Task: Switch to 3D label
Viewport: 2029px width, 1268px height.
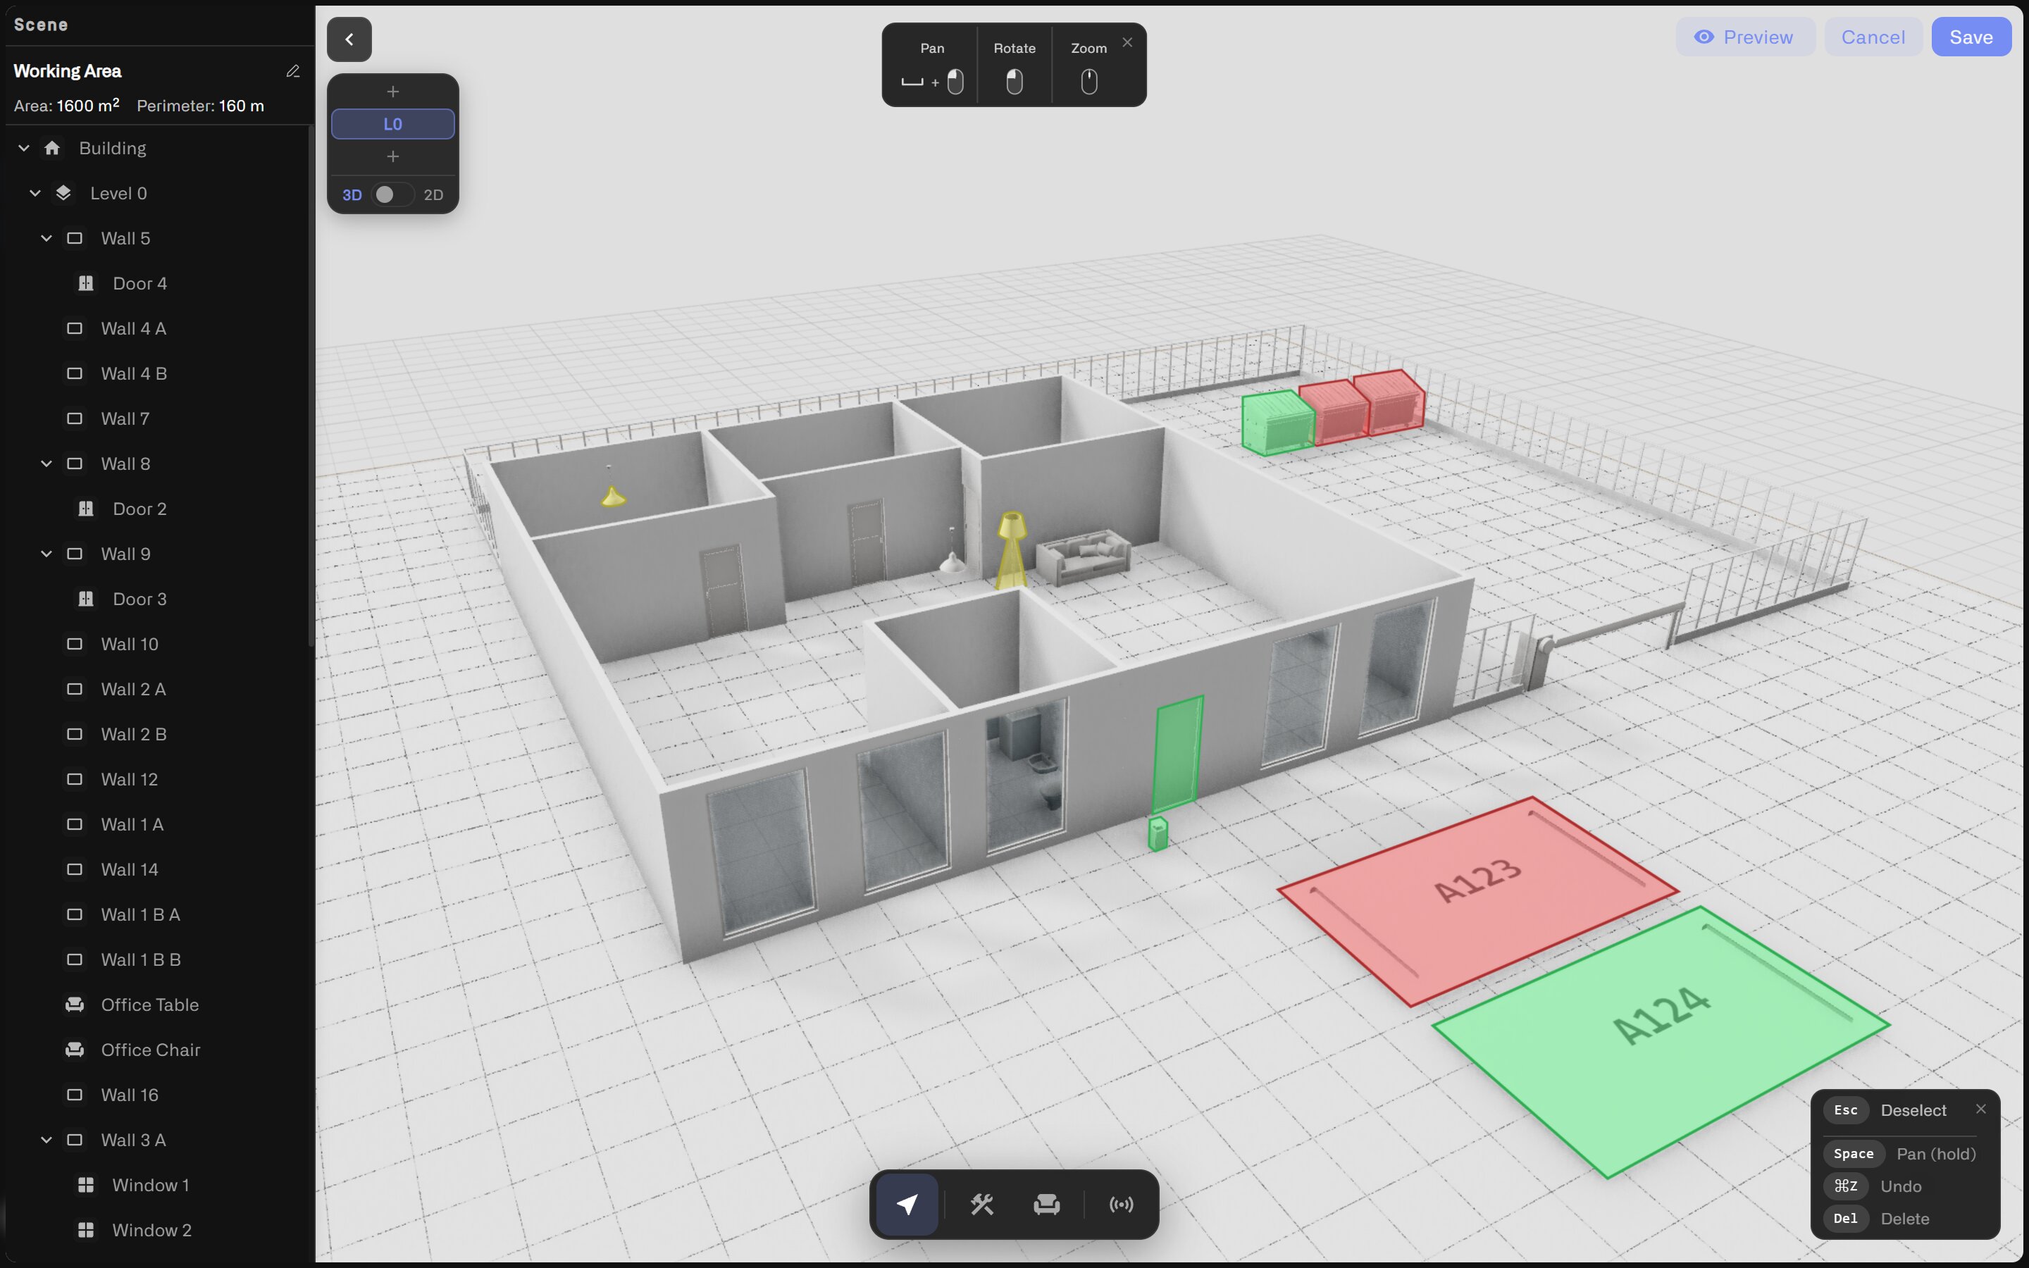Action: click(x=352, y=194)
